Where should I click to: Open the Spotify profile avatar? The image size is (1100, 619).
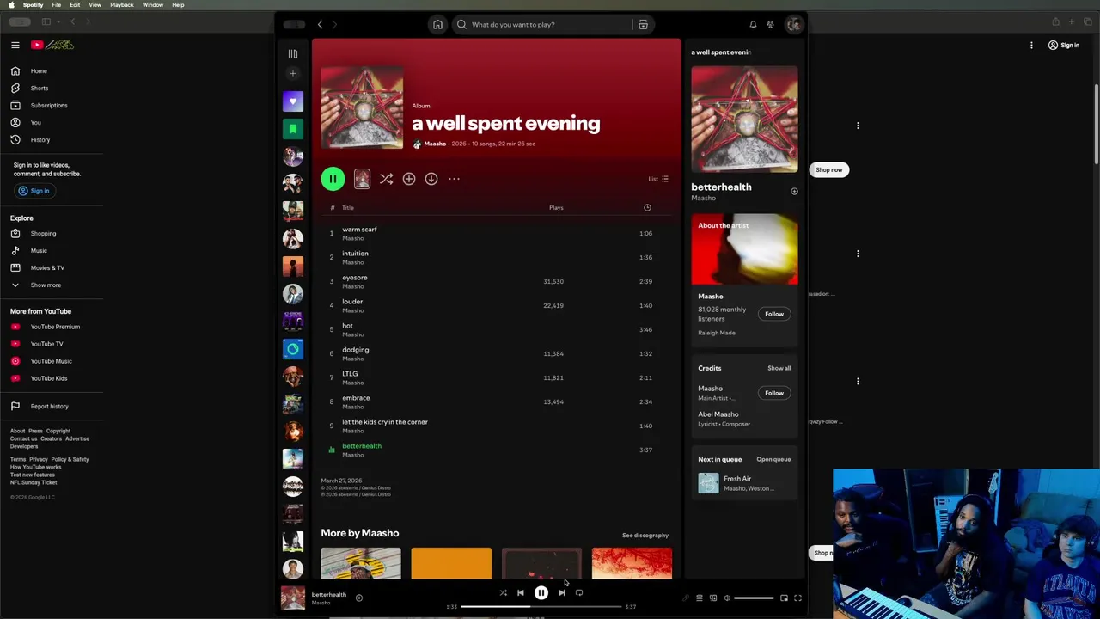coord(793,24)
